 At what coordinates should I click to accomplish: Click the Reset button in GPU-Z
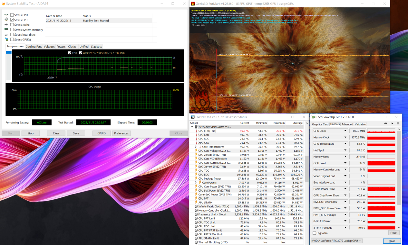[x=394, y=233]
